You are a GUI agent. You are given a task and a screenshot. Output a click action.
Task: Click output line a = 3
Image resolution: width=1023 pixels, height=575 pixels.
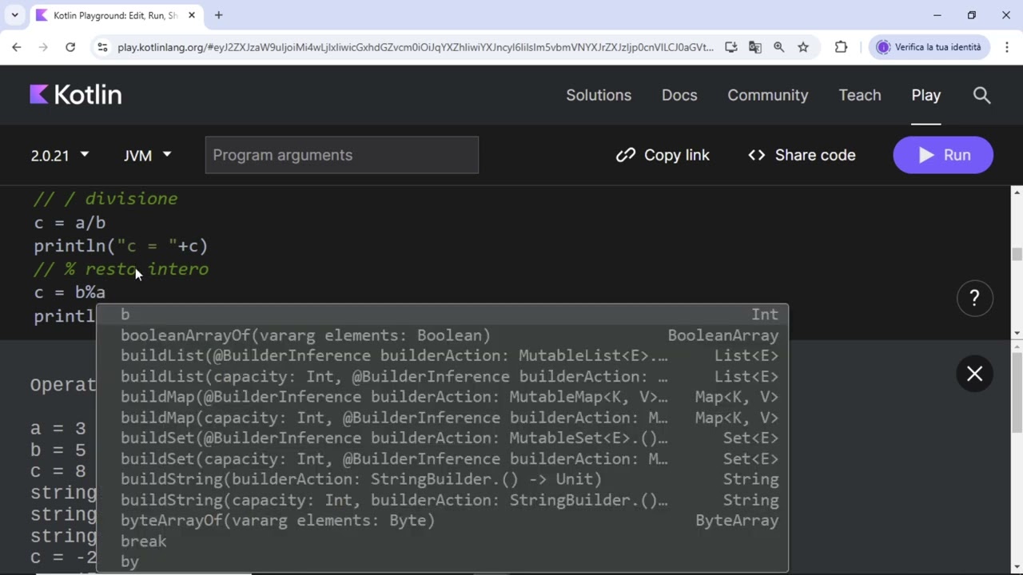point(58,429)
